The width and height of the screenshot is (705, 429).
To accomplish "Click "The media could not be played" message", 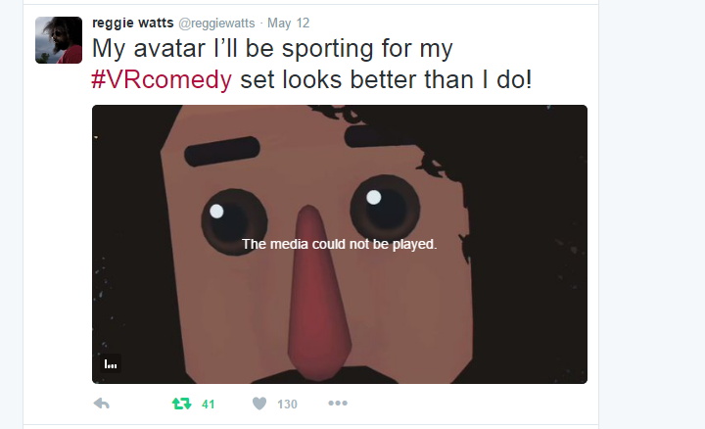I will click(340, 244).
